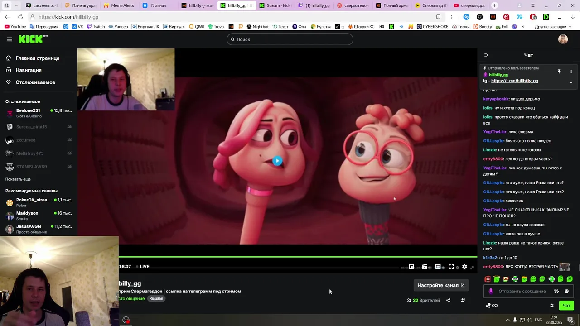This screenshot has height=326, width=580.
Task: Click Настройте канал button
Action: tap(441, 285)
